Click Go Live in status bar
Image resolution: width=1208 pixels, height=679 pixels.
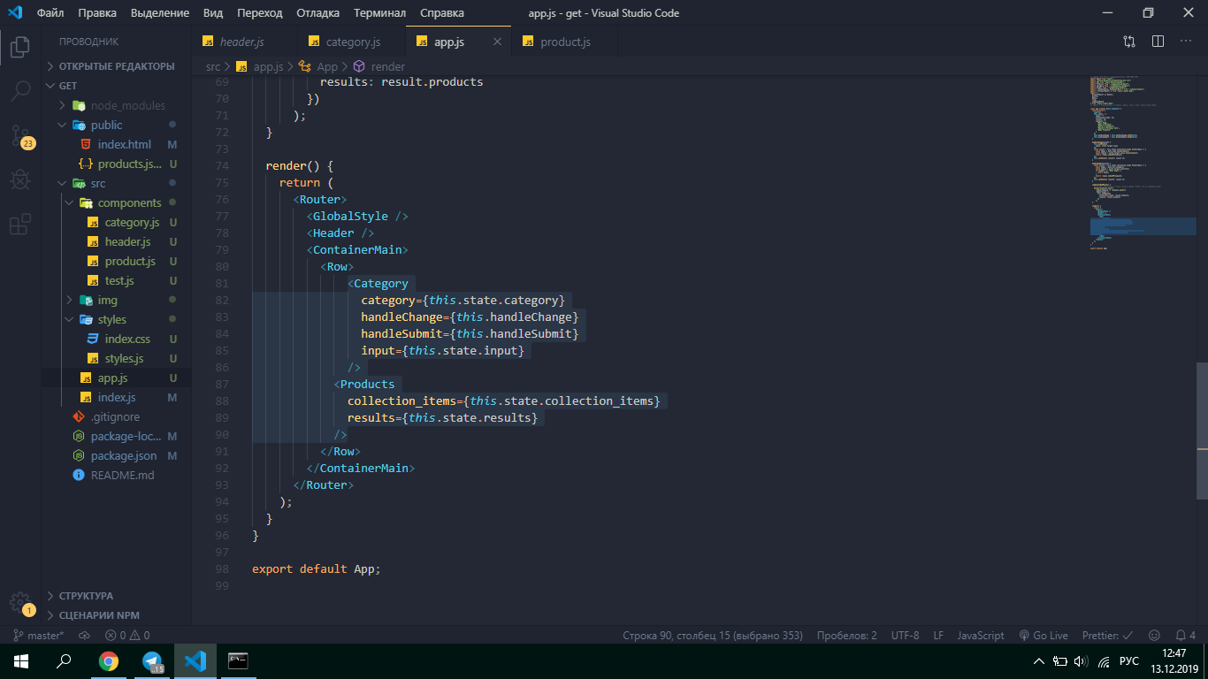coord(1044,635)
